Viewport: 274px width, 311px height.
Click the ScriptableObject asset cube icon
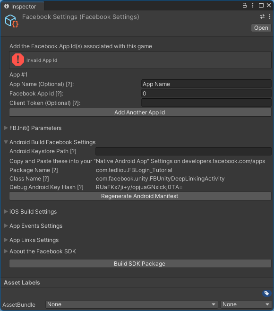(11, 21)
